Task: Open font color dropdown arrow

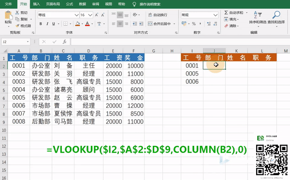Action: (x=92, y=24)
